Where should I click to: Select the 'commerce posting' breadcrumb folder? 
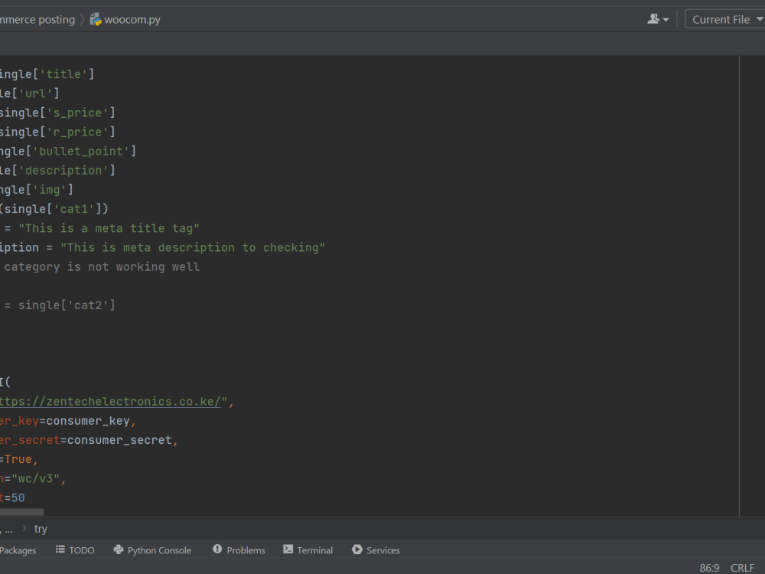[x=37, y=20]
